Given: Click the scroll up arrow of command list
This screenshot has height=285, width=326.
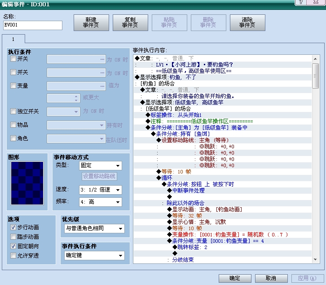Looking at the screenshot, I should click(x=315, y=59).
